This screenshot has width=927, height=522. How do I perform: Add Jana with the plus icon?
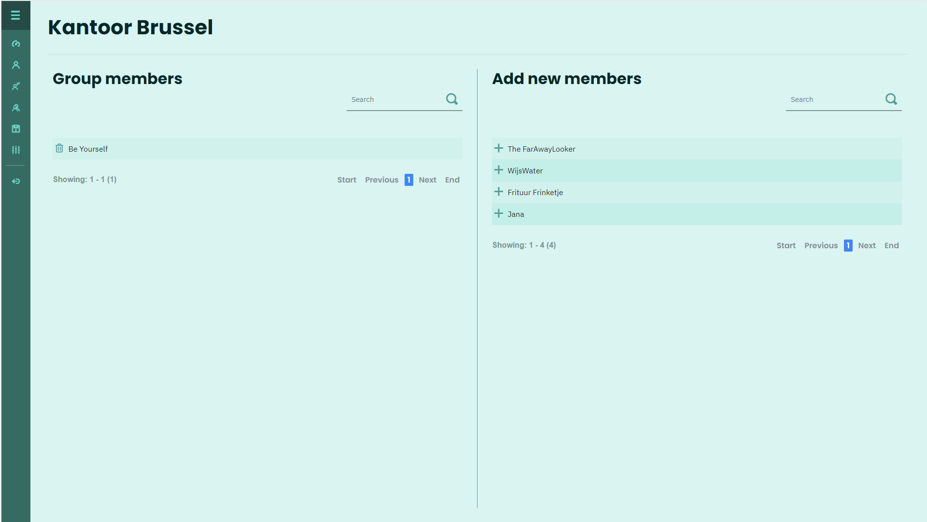499,213
